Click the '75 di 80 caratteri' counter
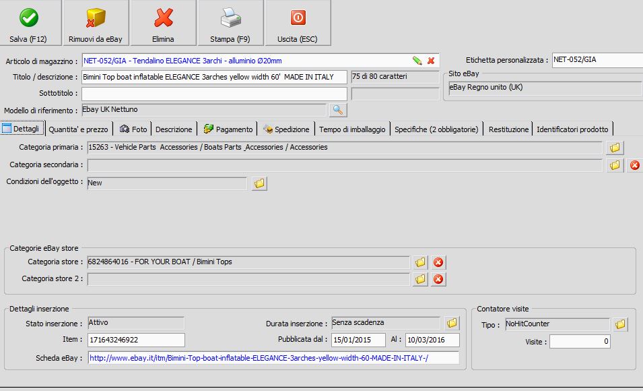This screenshot has width=643, height=391. tap(395, 77)
